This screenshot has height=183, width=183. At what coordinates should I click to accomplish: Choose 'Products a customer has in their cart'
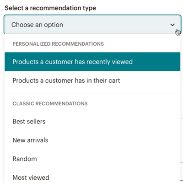92,81
